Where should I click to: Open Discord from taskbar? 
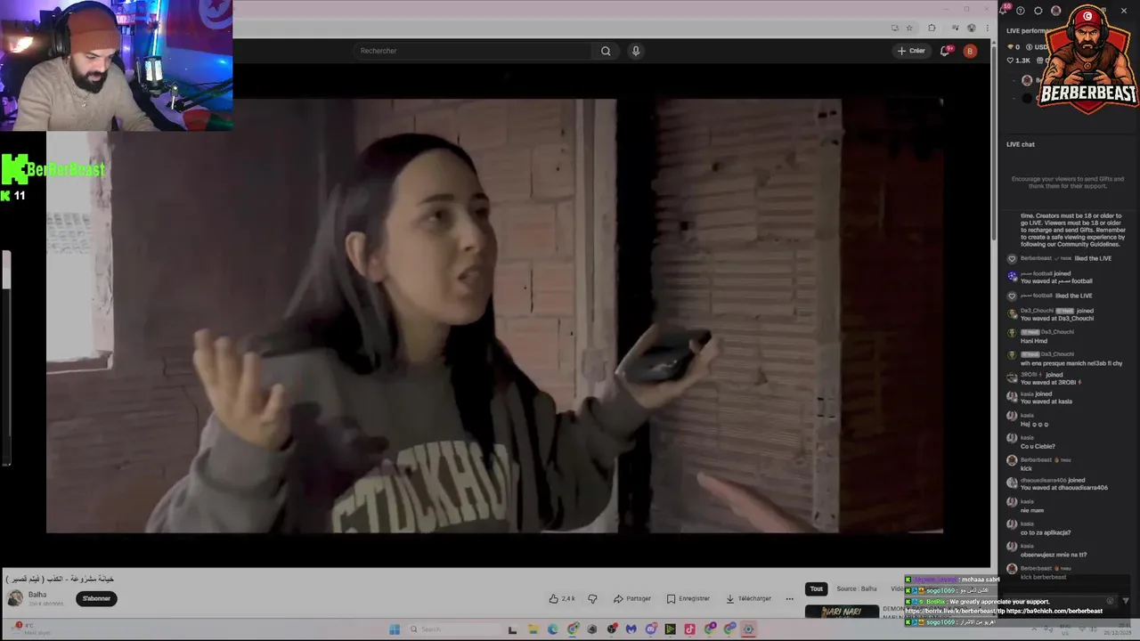point(650,629)
